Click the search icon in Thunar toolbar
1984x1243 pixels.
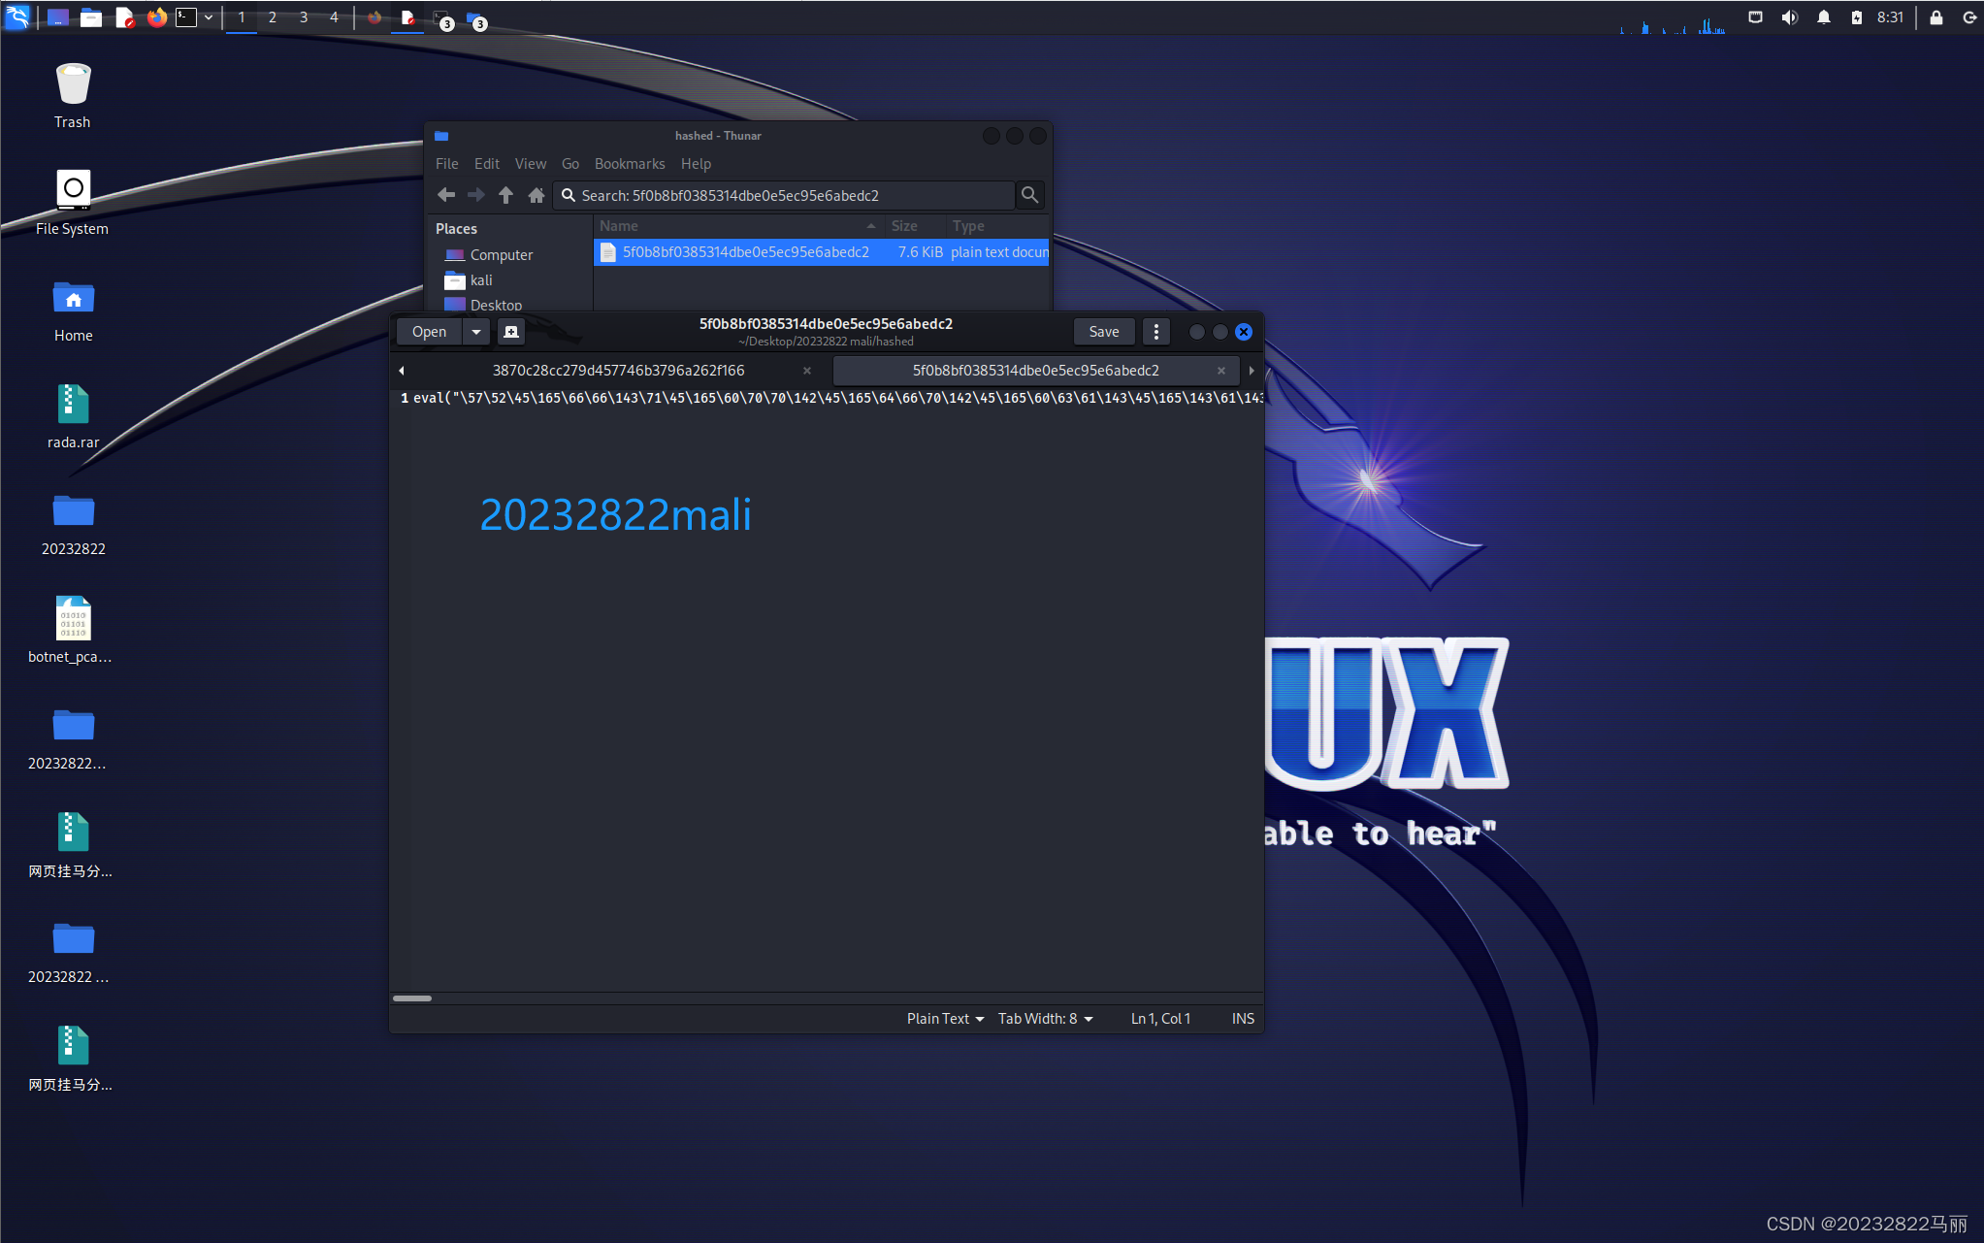coord(1030,195)
